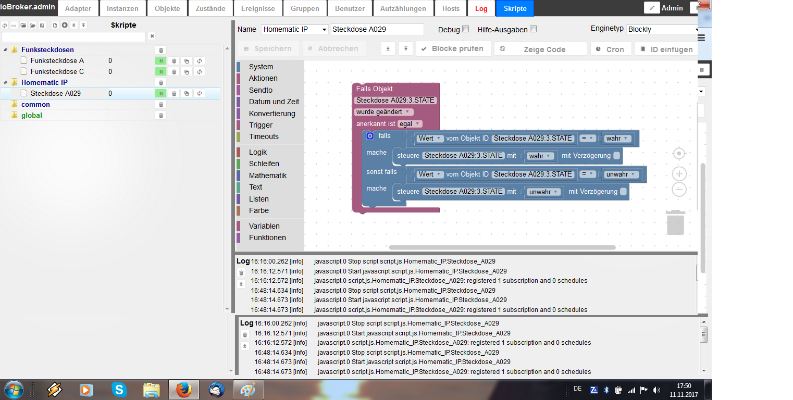Copy script Funksteckdose A
This screenshot has width=793, height=400.
(x=187, y=61)
